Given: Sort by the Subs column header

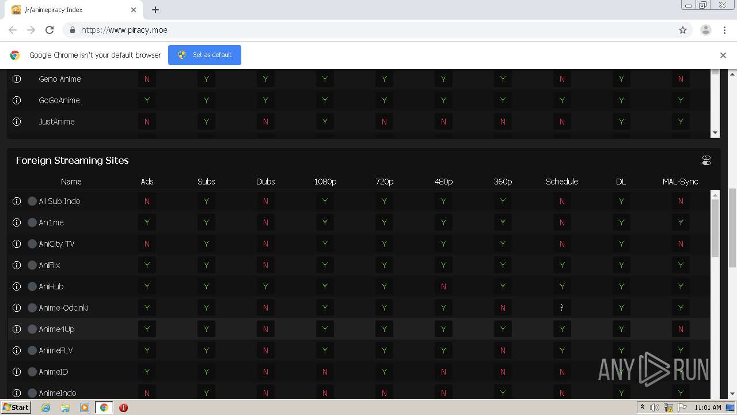Looking at the screenshot, I should pyautogui.click(x=206, y=182).
